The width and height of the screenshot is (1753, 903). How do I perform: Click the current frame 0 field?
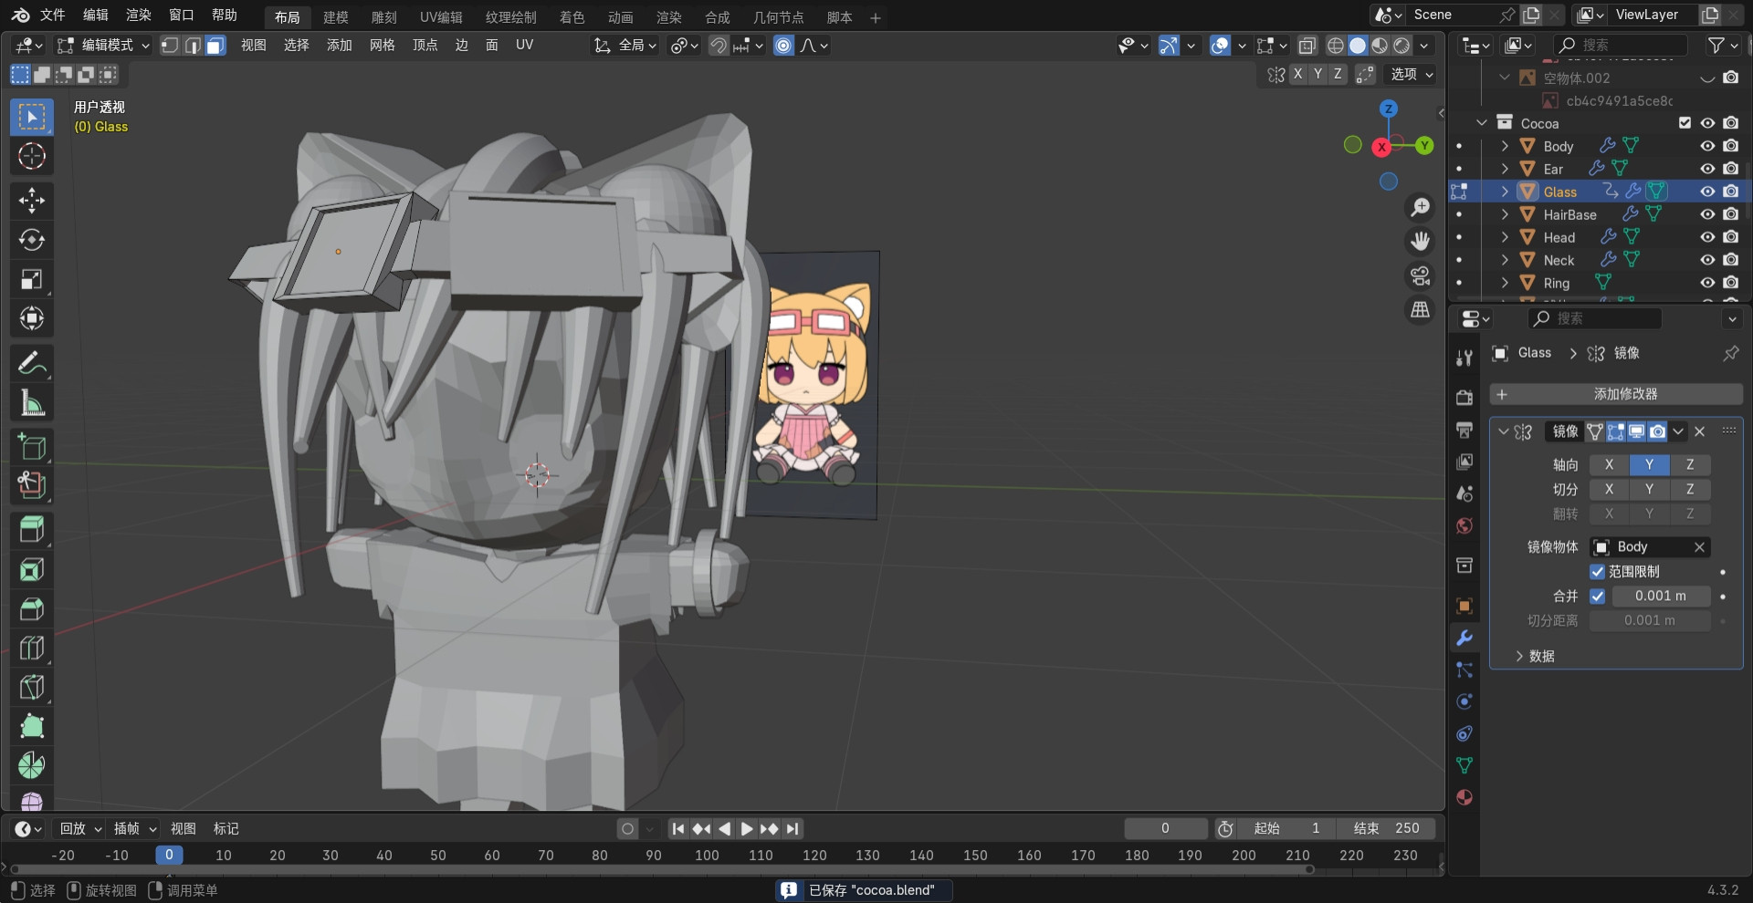point(1165,829)
